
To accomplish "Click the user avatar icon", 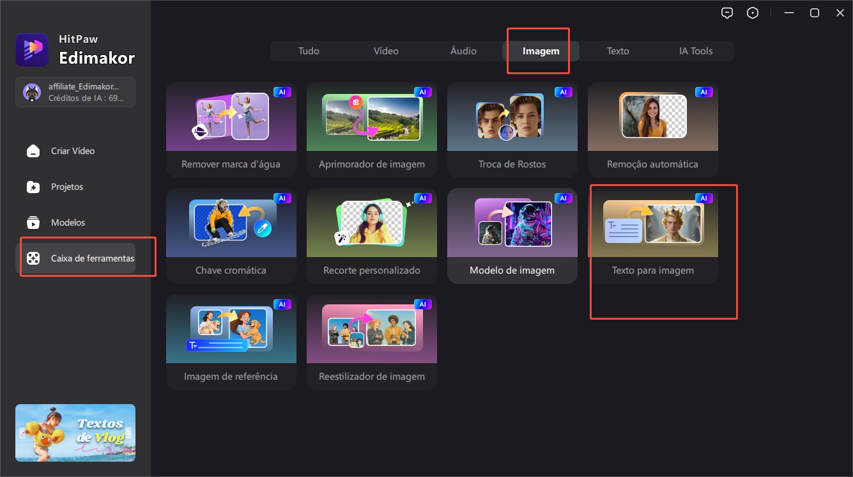I will pos(32,93).
